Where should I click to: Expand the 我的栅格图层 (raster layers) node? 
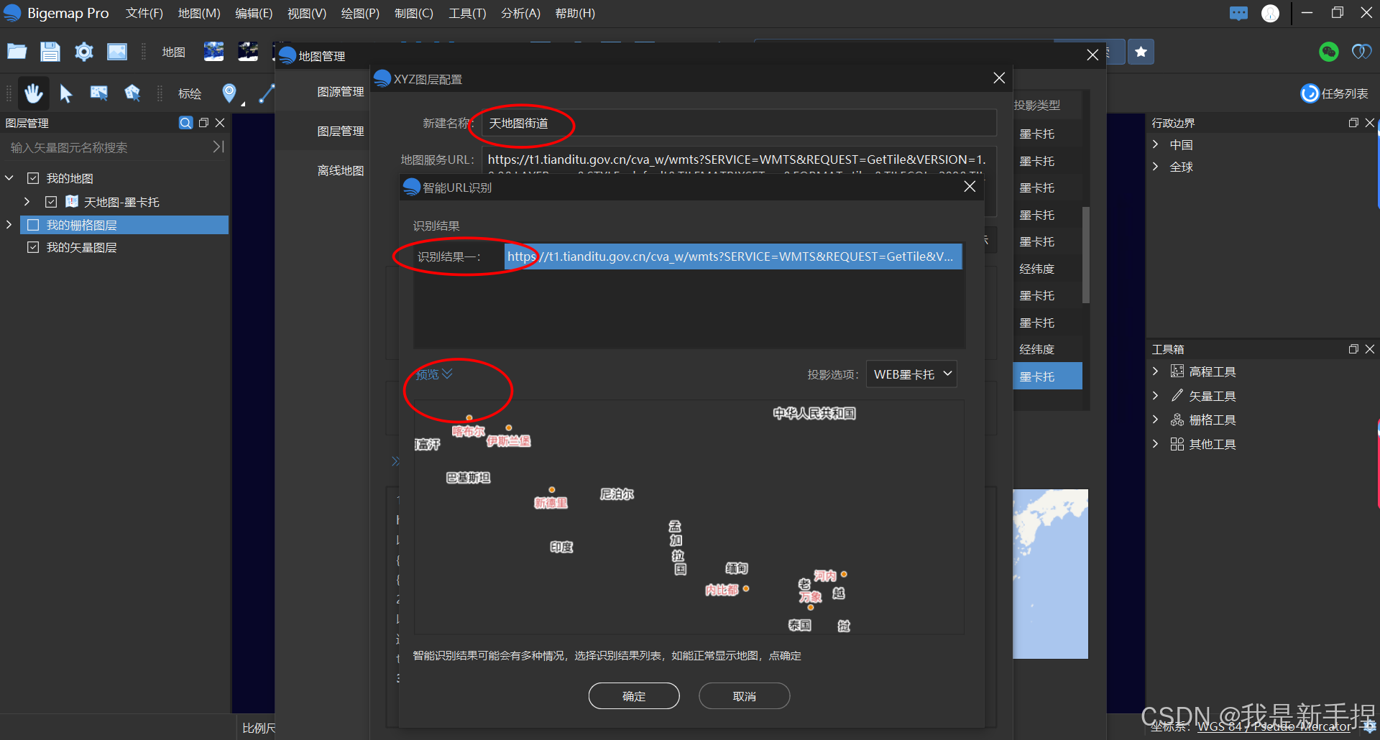point(9,225)
